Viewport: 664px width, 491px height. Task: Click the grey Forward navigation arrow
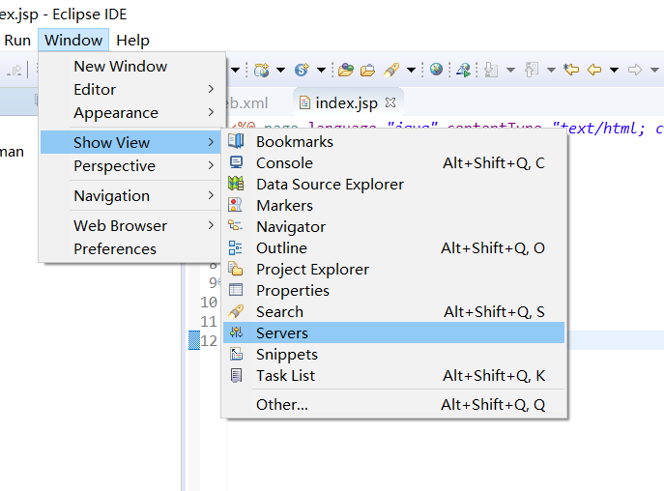634,70
